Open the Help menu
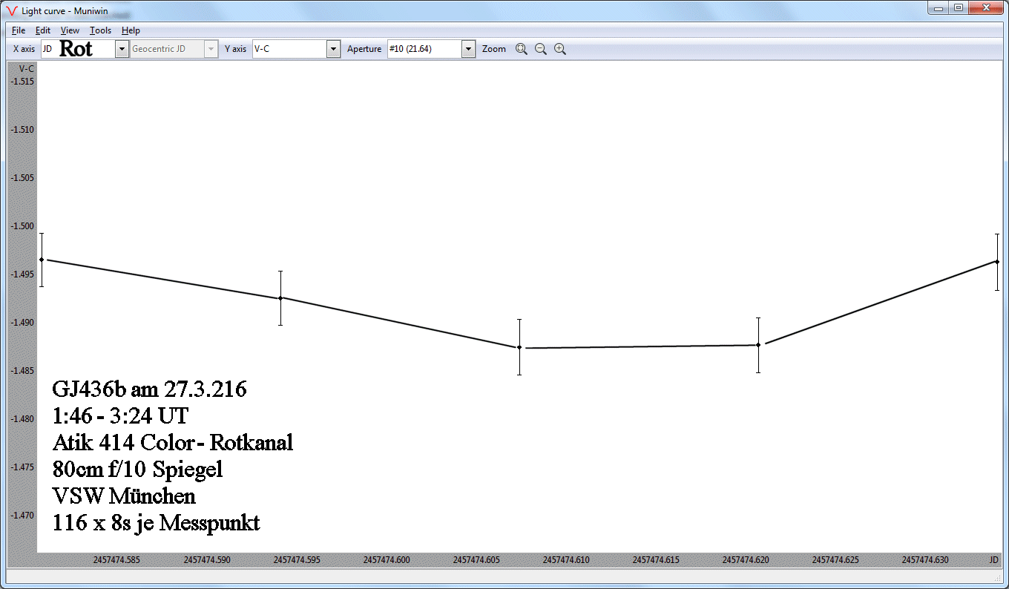Screen dimensions: 1009x589 tap(131, 30)
